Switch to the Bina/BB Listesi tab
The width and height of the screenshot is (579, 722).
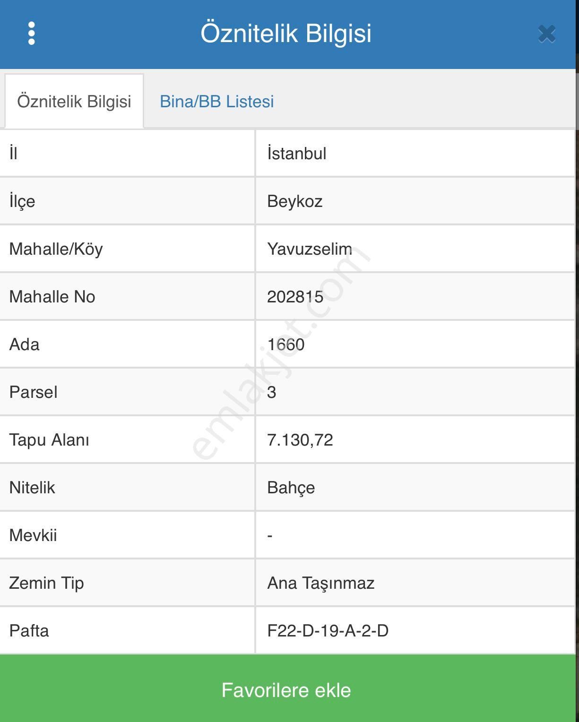click(x=216, y=102)
